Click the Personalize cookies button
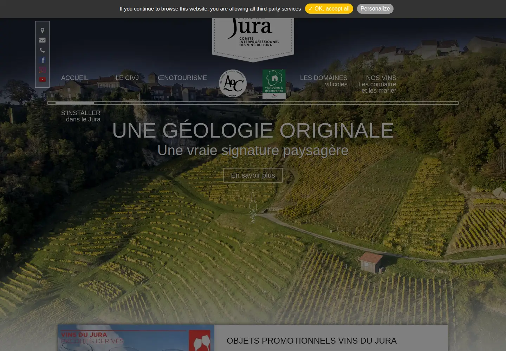The height and width of the screenshot is (351, 506). 375,9
